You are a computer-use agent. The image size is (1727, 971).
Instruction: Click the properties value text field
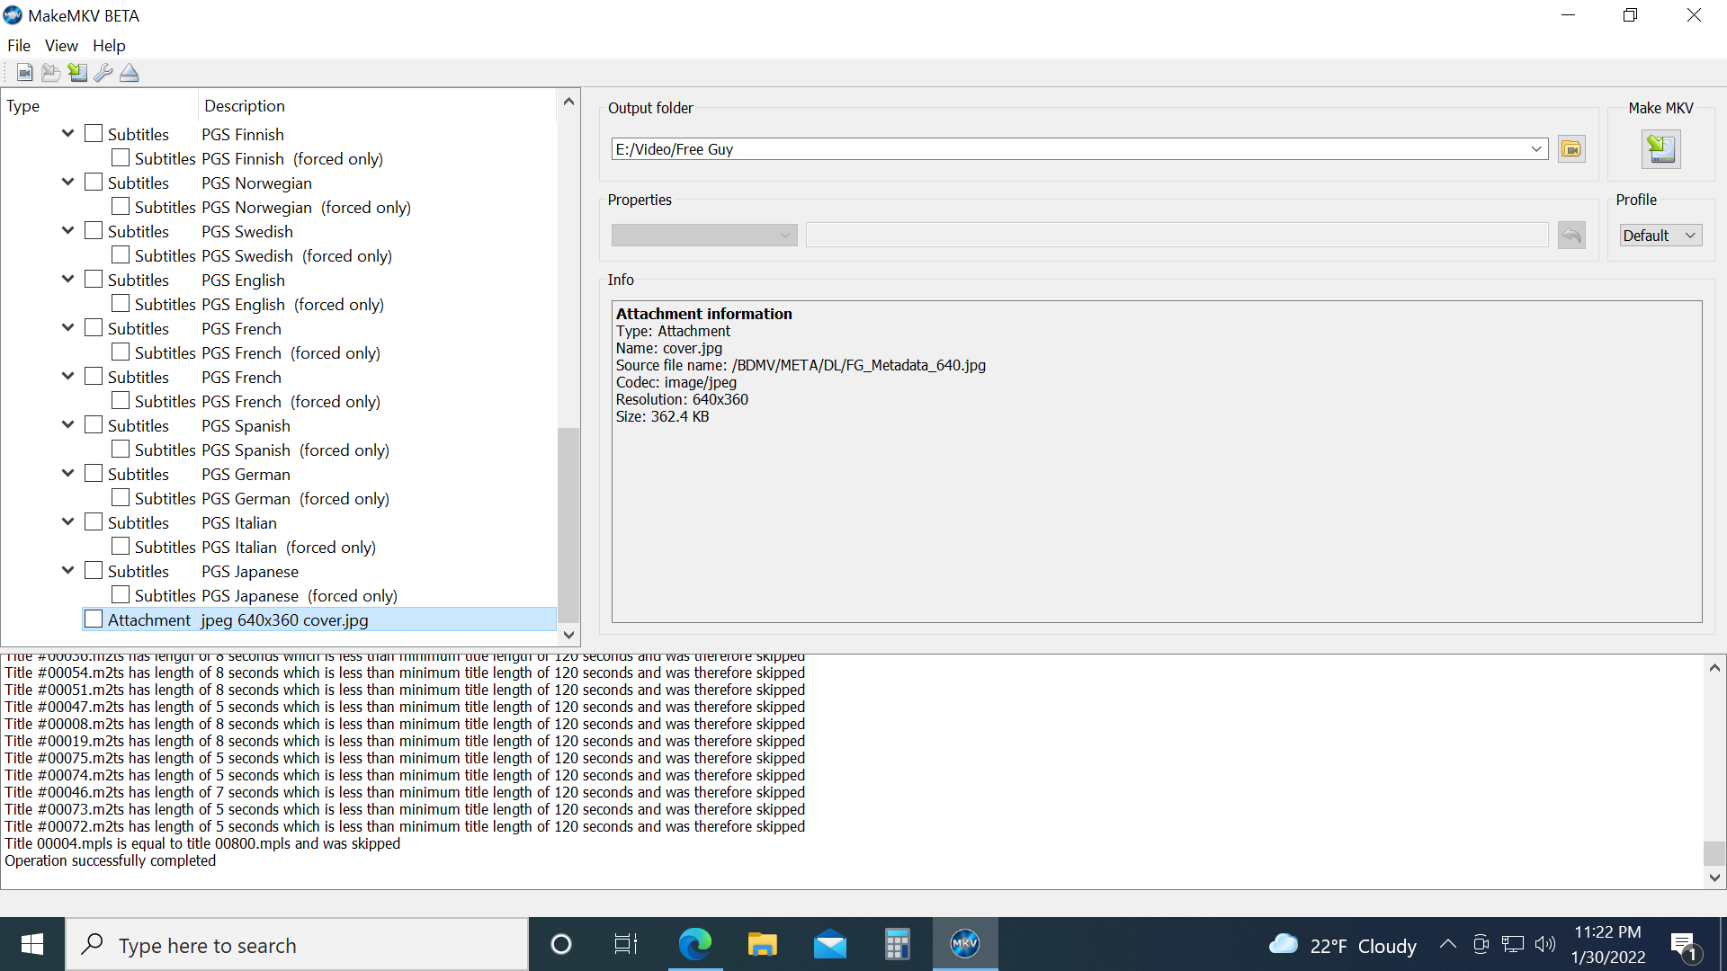pyautogui.click(x=1177, y=236)
